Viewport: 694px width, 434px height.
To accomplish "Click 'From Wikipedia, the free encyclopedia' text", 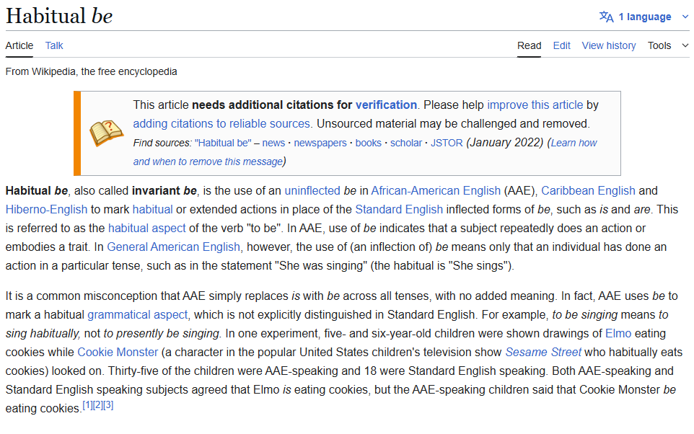I will pos(91,71).
